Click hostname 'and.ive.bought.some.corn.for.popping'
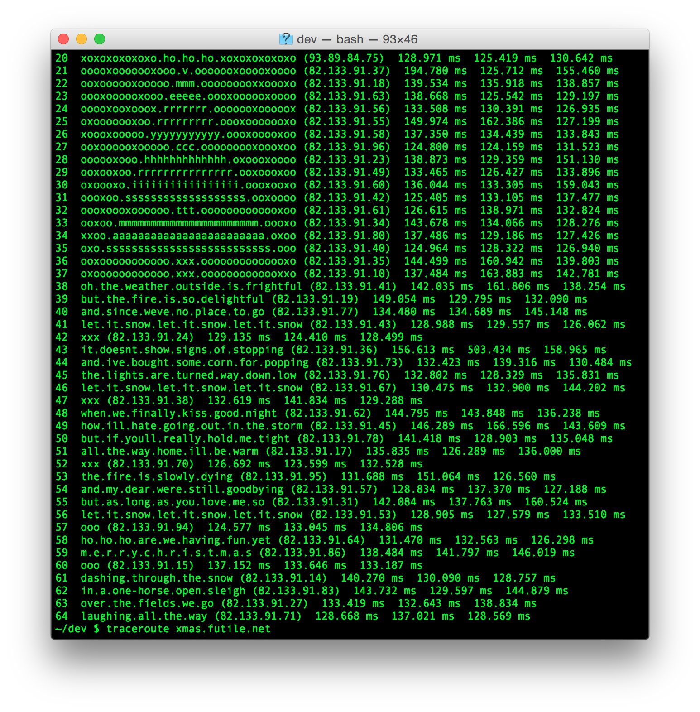This screenshot has height=712, width=700. click(195, 362)
